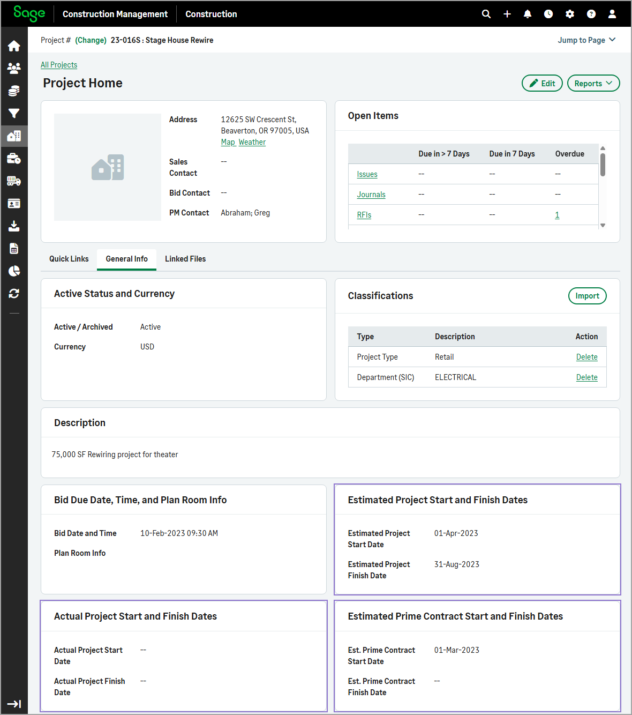
Task: Delete the Project Type classification
Action: coord(586,357)
